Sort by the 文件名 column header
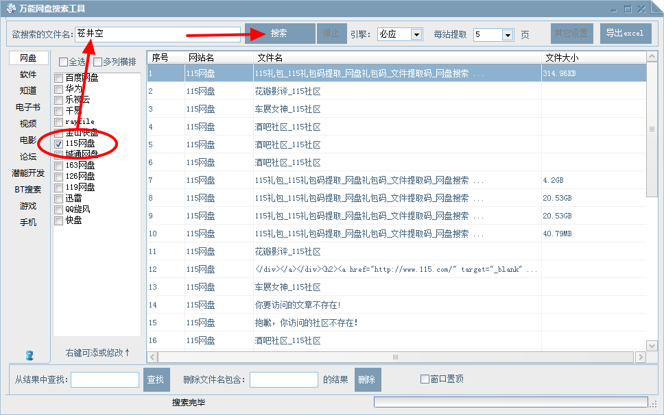The image size is (664, 415). pos(397,58)
